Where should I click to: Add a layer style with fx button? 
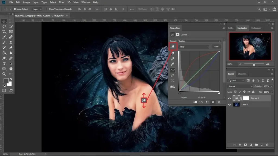(240, 145)
